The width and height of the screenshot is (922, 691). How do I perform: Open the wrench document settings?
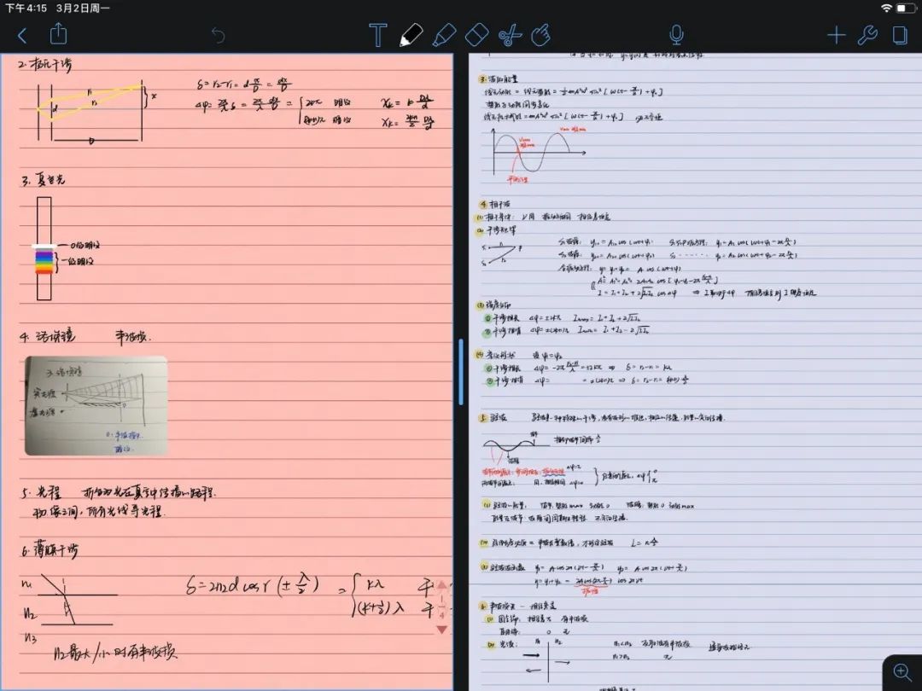click(x=867, y=35)
